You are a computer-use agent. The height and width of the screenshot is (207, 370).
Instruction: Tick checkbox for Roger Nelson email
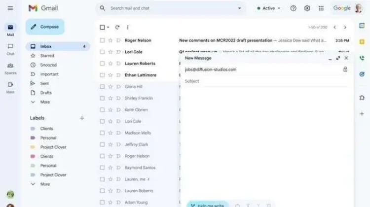point(102,40)
